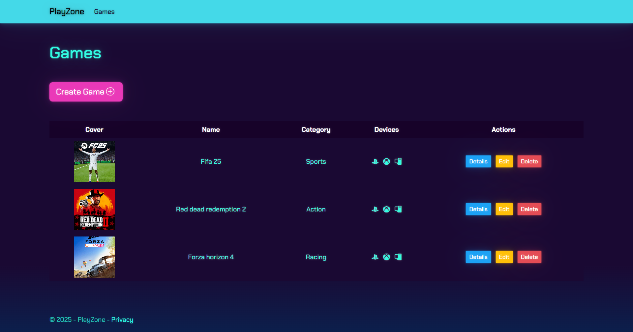
Task: Click the PC device icon for Forza horizon 4
Action: (x=398, y=257)
